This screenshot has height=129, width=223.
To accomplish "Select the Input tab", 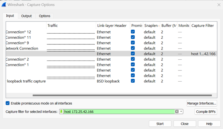I will click(x=10, y=16).
